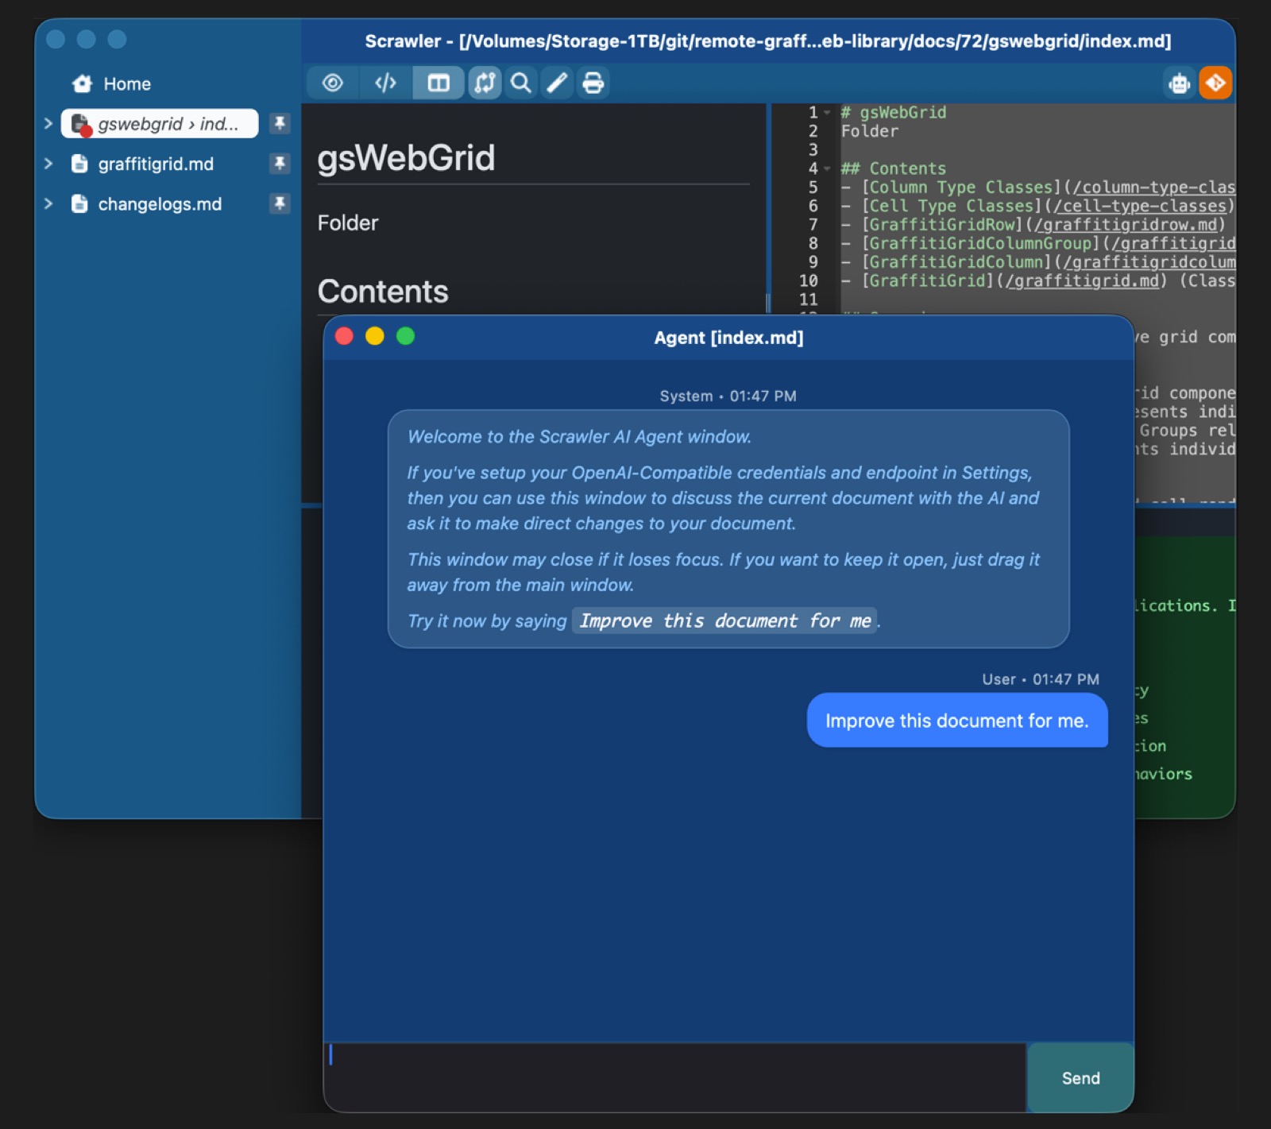Screen dimensions: 1271x1129
Task: Toggle pin for gswebgrid index document
Action: point(280,123)
